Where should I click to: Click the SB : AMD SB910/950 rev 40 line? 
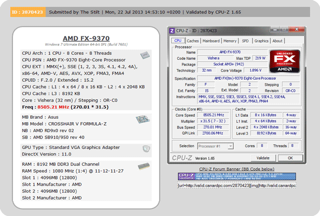point(53,137)
